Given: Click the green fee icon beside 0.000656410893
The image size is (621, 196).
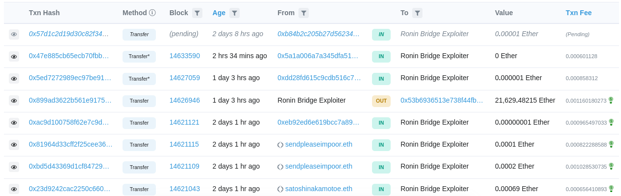Looking at the screenshot, I should [611, 189].
